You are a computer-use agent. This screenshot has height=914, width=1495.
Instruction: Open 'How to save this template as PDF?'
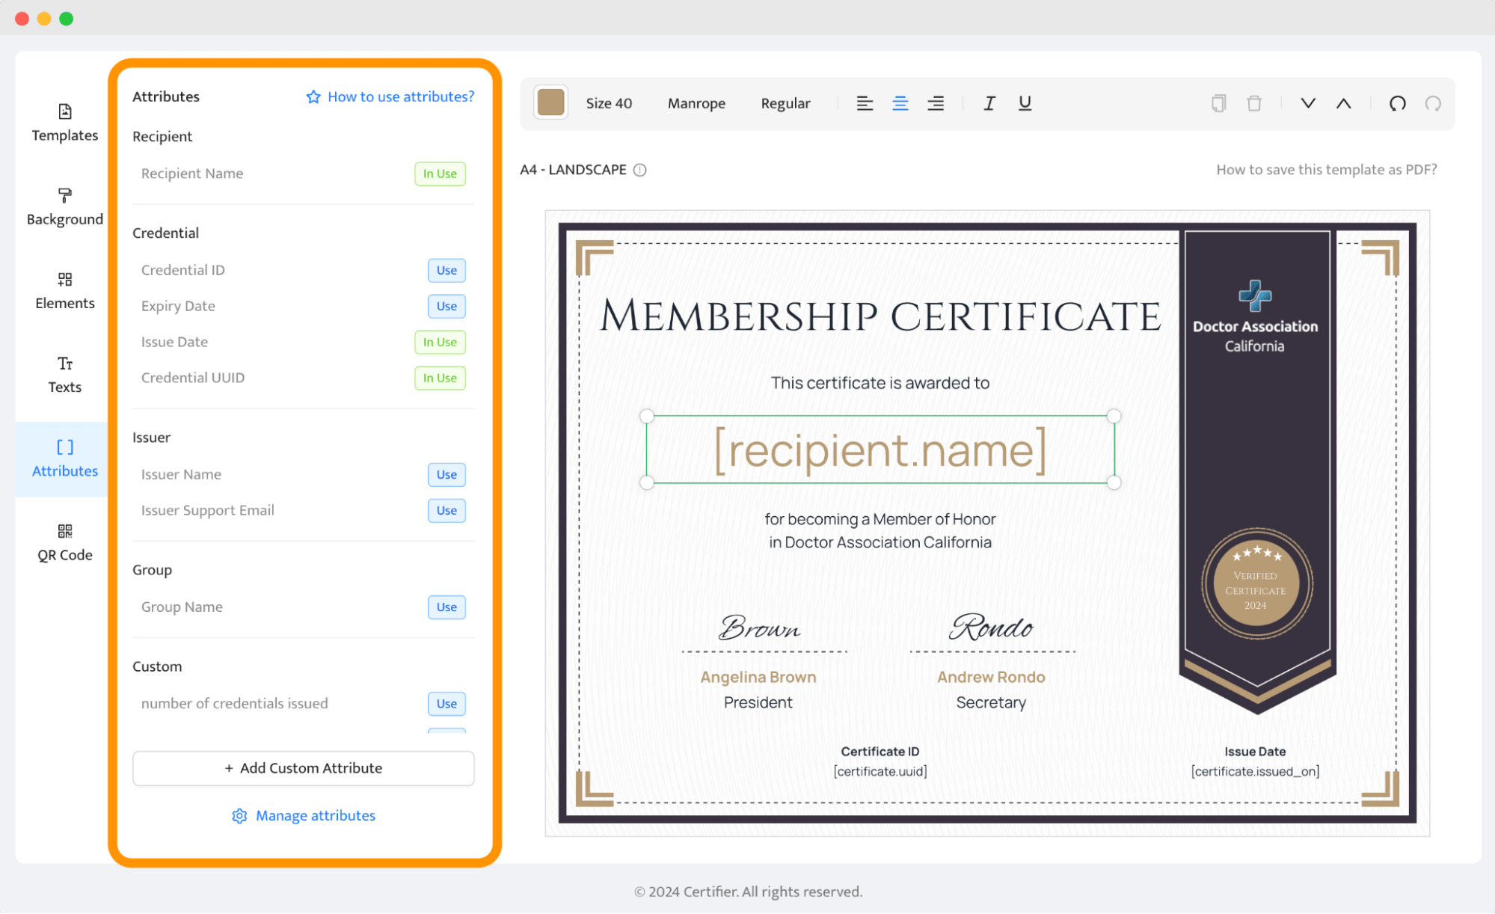pyautogui.click(x=1326, y=170)
